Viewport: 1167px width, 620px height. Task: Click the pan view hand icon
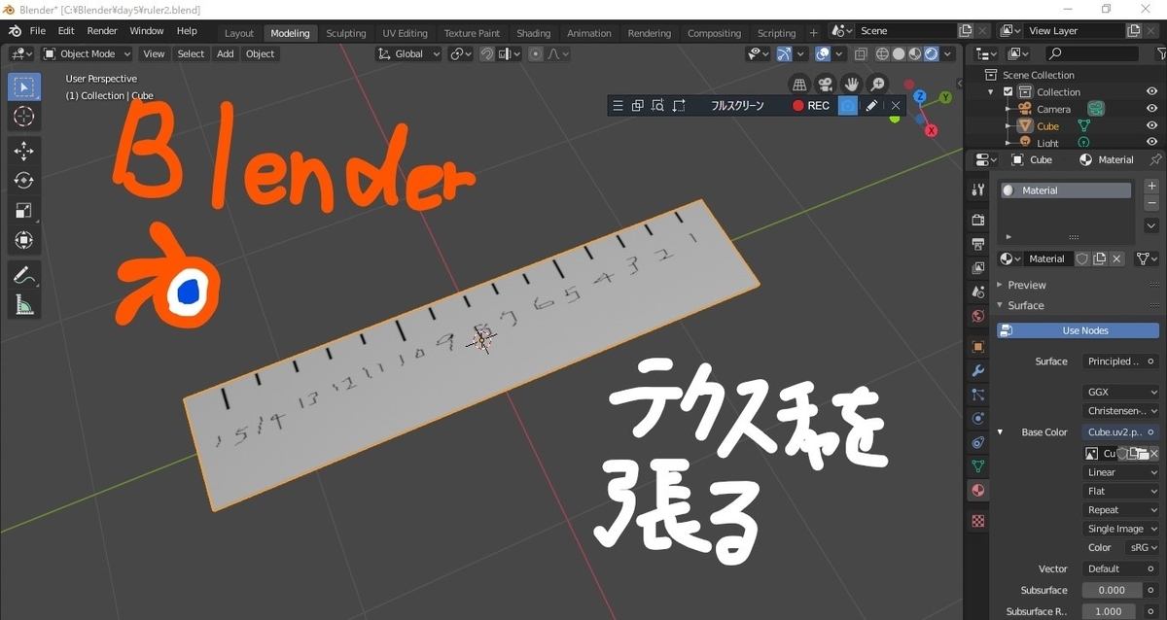tap(851, 85)
